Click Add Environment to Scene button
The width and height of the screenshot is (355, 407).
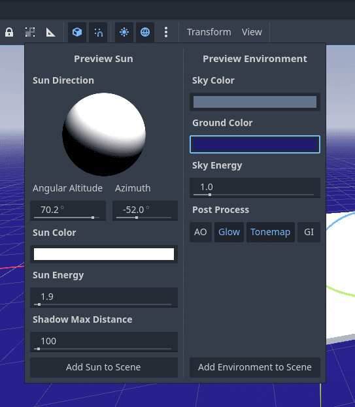255,367
